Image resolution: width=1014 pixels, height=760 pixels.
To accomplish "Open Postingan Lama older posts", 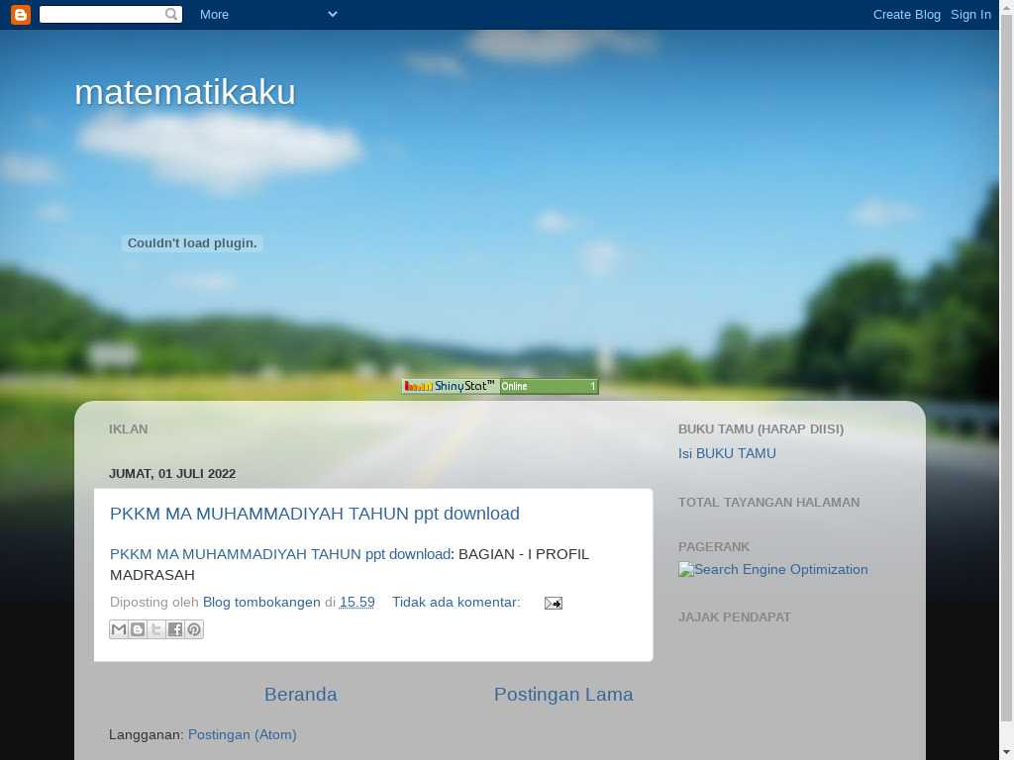I will (x=563, y=694).
